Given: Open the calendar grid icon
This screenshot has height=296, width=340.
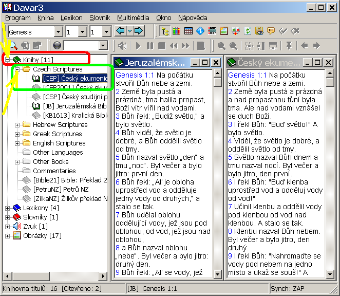Looking at the screenshot, I should tap(188, 31).
